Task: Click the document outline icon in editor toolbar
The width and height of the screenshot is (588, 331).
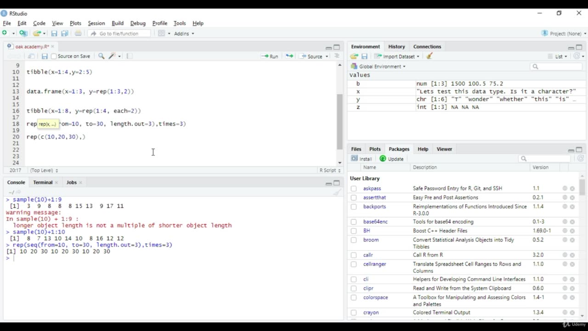Action: (x=337, y=56)
